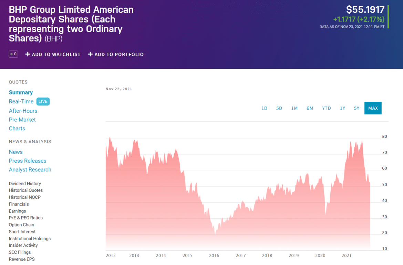The height and width of the screenshot is (265, 403).
Task: Select the 6M chart timeframe
Action: click(x=310, y=108)
